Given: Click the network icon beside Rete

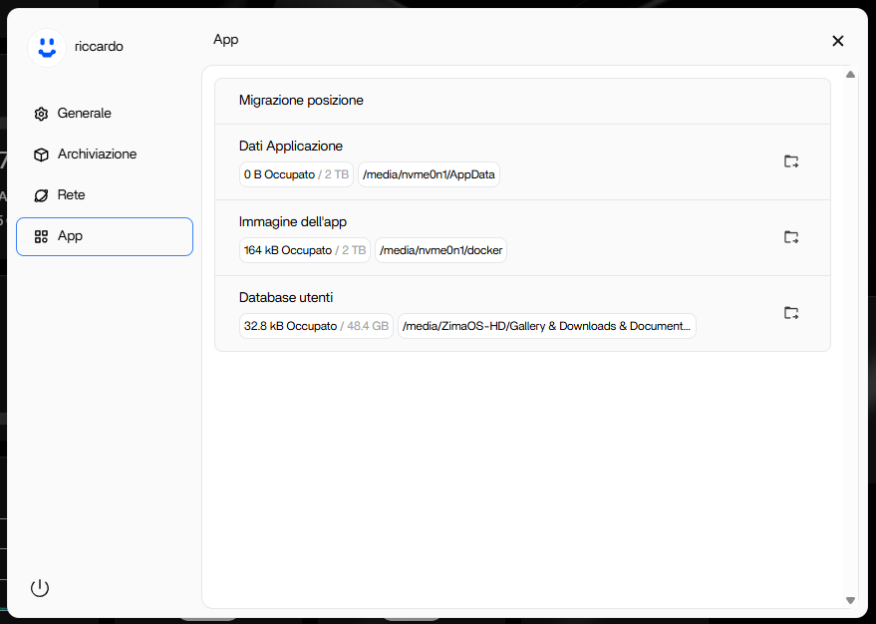Looking at the screenshot, I should pos(41,195).
